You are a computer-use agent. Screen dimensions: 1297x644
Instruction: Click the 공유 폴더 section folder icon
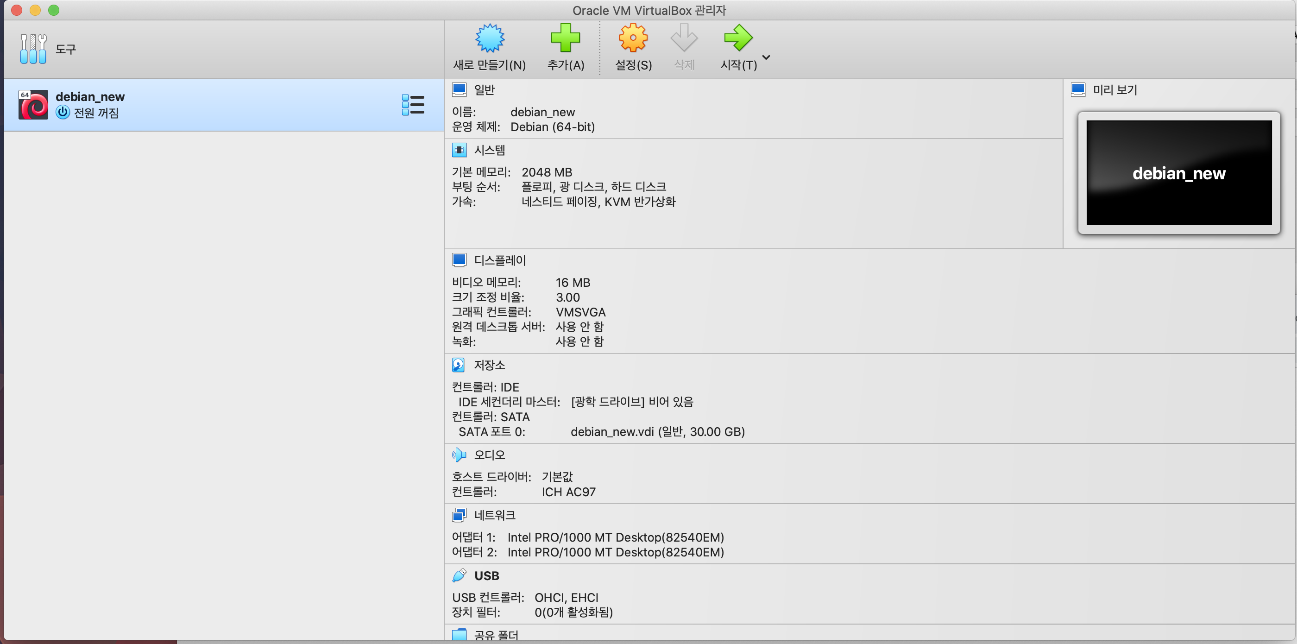[x=459, y=634]
